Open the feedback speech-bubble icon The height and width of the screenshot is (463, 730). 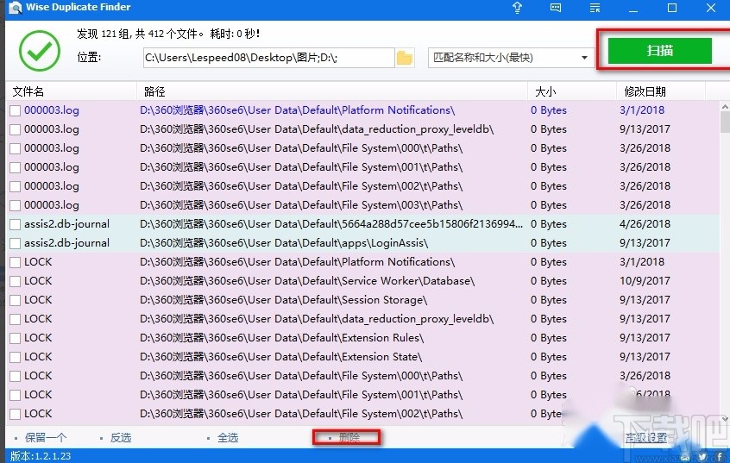tap(556, 8)
